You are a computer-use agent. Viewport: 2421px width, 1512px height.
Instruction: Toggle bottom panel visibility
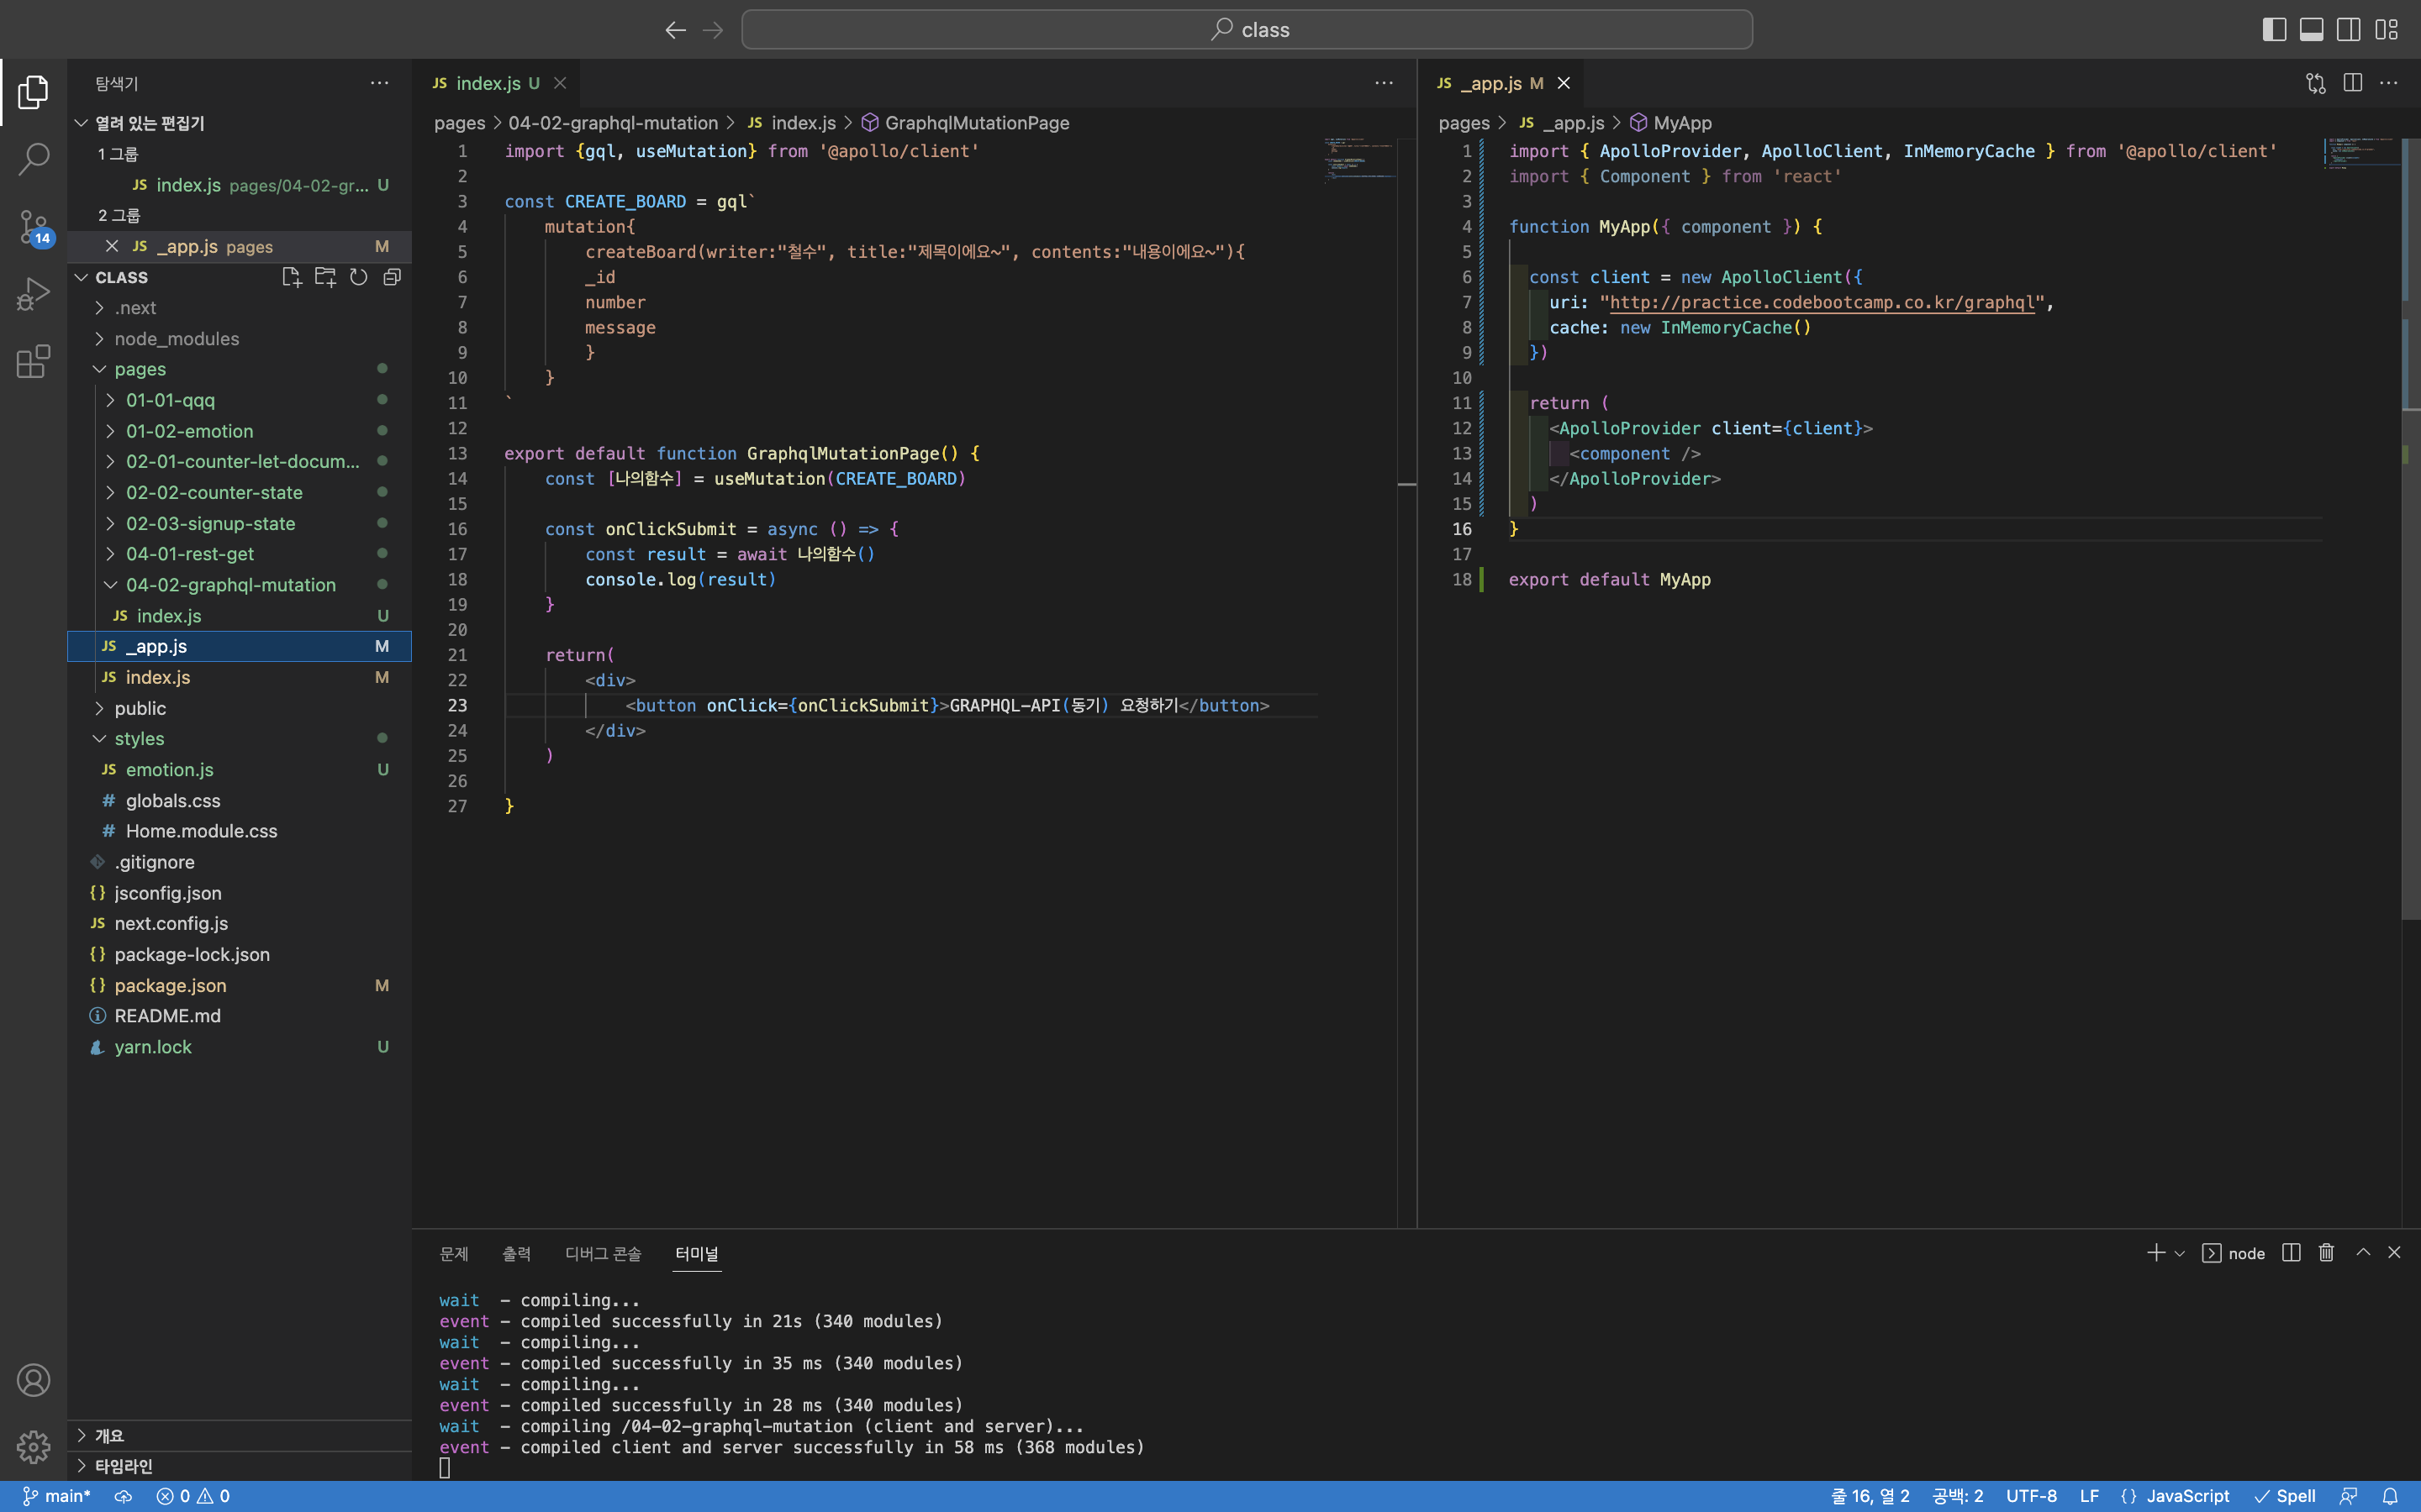2311,30
